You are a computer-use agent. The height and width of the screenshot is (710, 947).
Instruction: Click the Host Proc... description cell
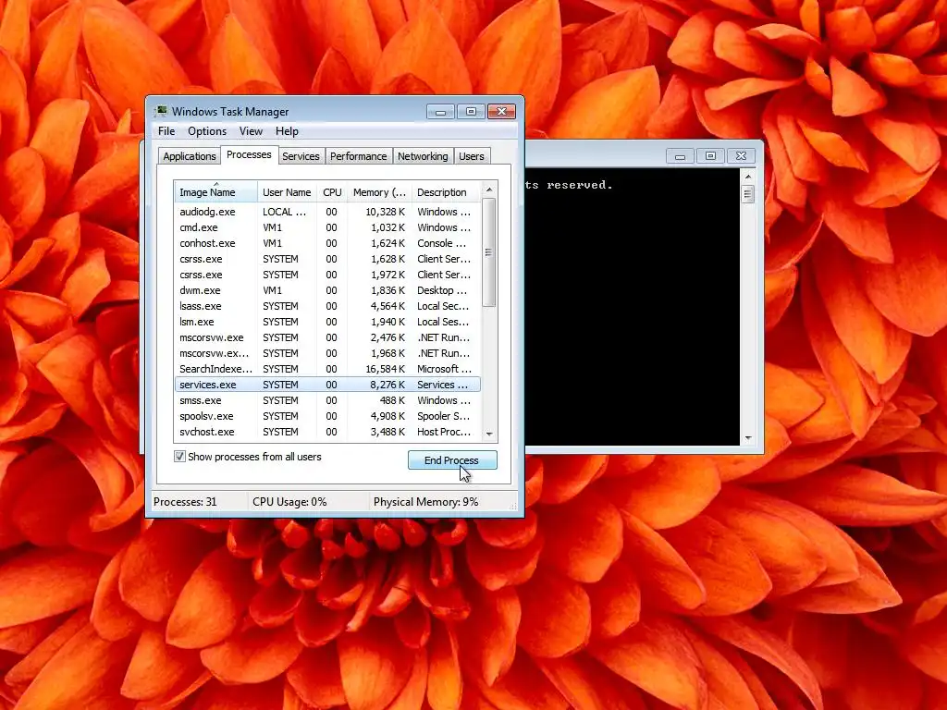click(443, 432)
